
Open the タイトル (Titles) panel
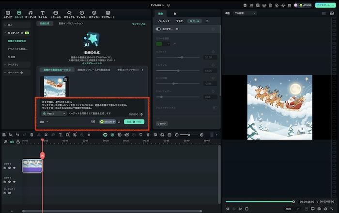pyautogui.click(x=43, y=14)
